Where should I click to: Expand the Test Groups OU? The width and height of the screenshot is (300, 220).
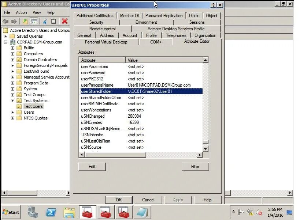click(x=12, y=95)
